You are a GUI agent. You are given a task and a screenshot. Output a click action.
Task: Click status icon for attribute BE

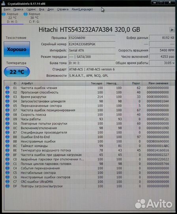click(x=8, y=150)
